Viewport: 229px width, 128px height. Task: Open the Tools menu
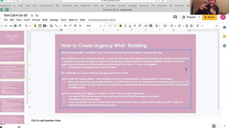(x=63, y=20)
